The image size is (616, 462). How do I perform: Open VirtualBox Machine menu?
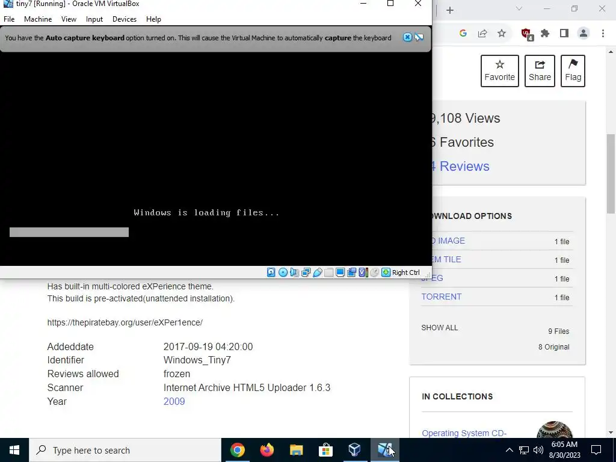38,19
